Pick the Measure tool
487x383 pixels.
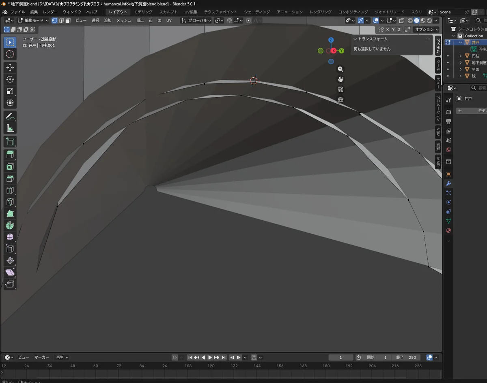[10, 128]
